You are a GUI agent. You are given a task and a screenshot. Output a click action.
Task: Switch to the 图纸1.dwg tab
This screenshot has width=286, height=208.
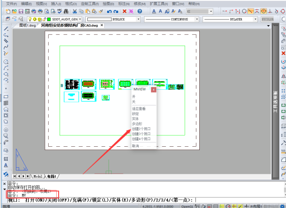(27, 26)
